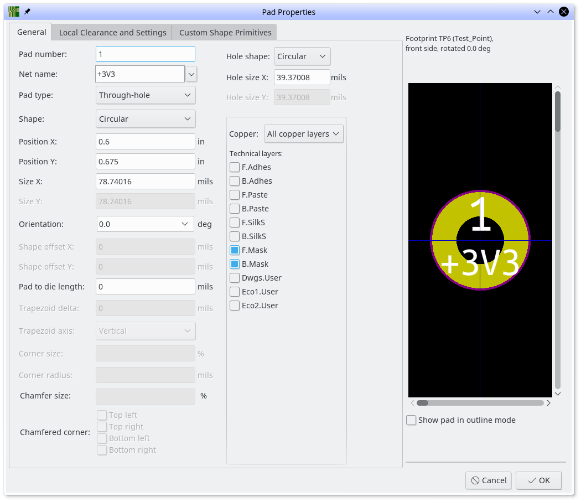Open the Hole shape dropdown
The height and width of the screenshot is (502, 581).
[x=302, y=56]
